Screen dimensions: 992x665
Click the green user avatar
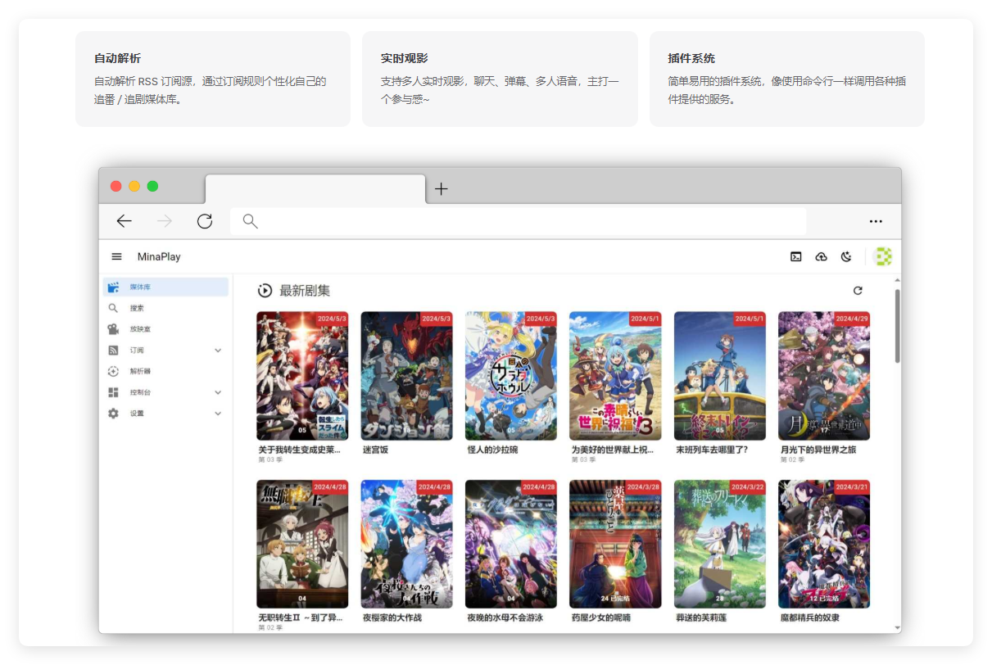tap(882, 256)
